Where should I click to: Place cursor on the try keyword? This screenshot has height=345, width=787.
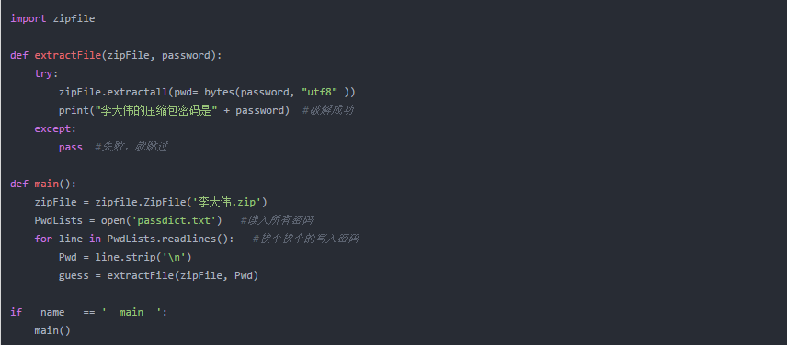pos(43,73)
